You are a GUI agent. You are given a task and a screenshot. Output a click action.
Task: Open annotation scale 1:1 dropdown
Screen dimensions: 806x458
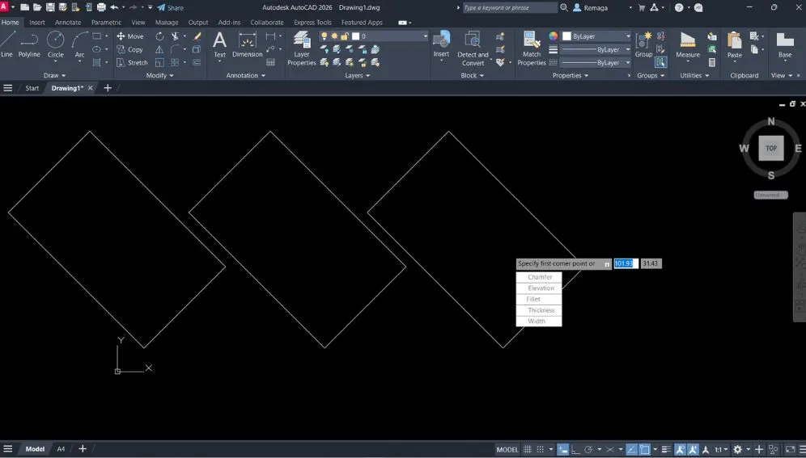721,450
